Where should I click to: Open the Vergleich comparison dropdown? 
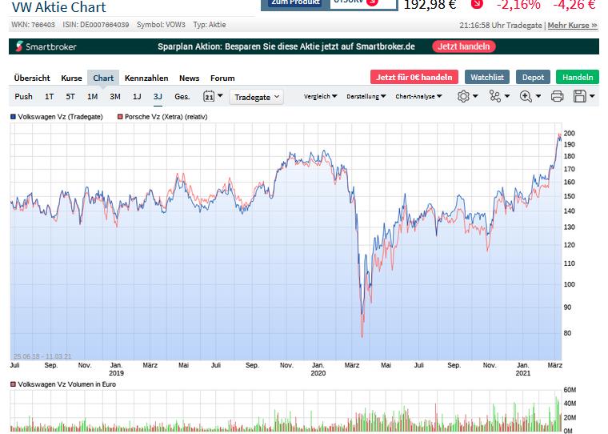pos(322,97)
